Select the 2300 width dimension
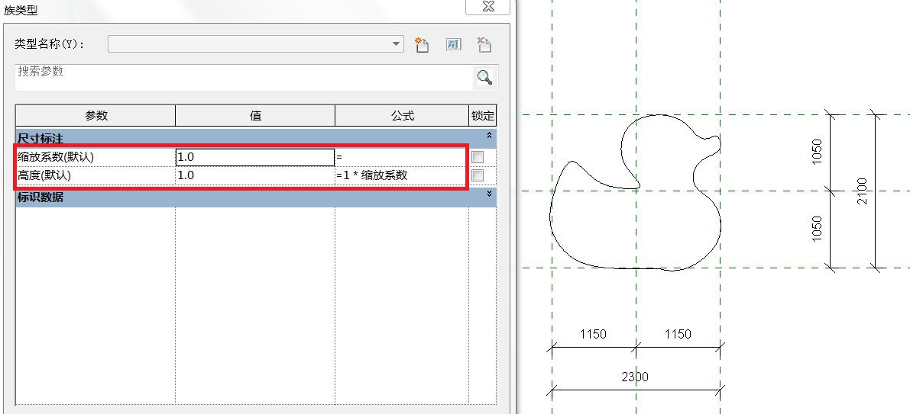910x414 pixels. point(635,377)
